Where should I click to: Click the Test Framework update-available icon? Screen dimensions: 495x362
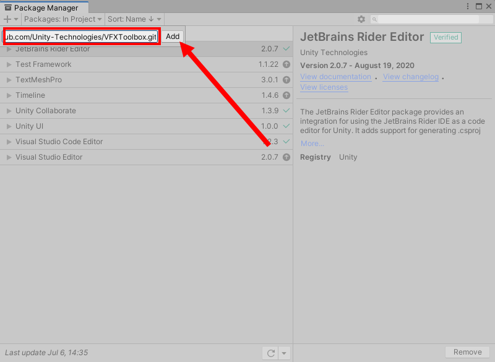pyautogui.click(x=286, y=64)
